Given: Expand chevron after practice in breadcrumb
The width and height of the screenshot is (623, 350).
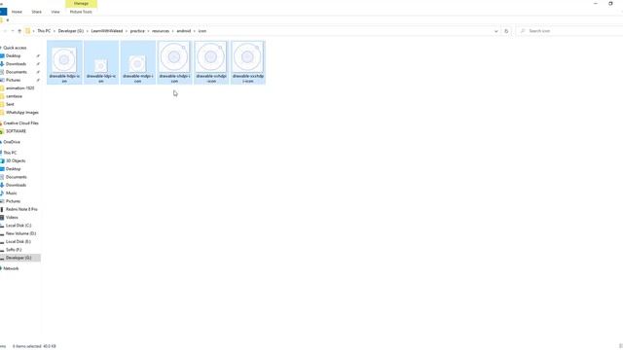Looking at the screenshot, I should click(149, 31).
